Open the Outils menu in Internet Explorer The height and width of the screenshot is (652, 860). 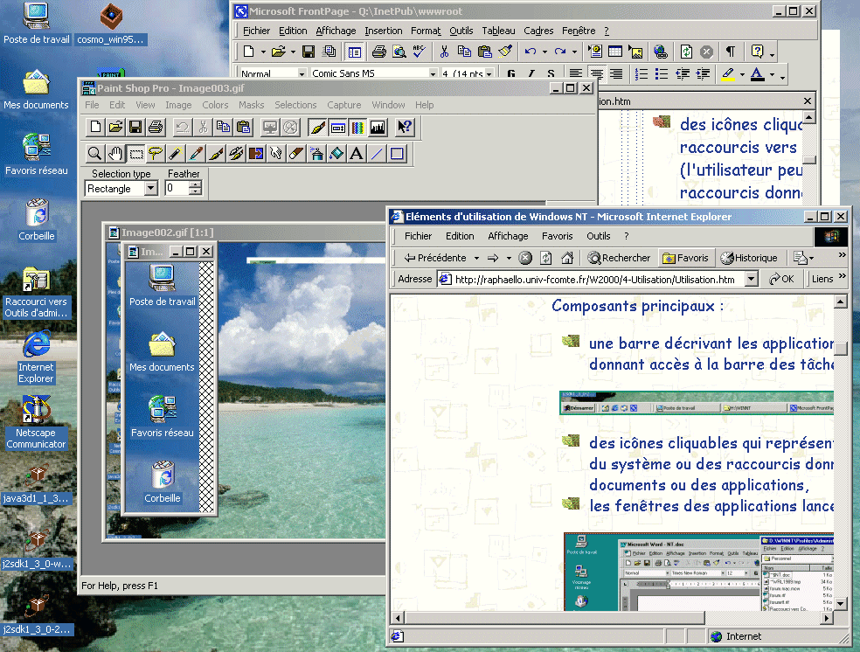point(598,236)
